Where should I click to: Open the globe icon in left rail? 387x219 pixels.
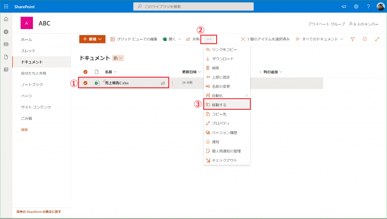(x=6, y=32)
